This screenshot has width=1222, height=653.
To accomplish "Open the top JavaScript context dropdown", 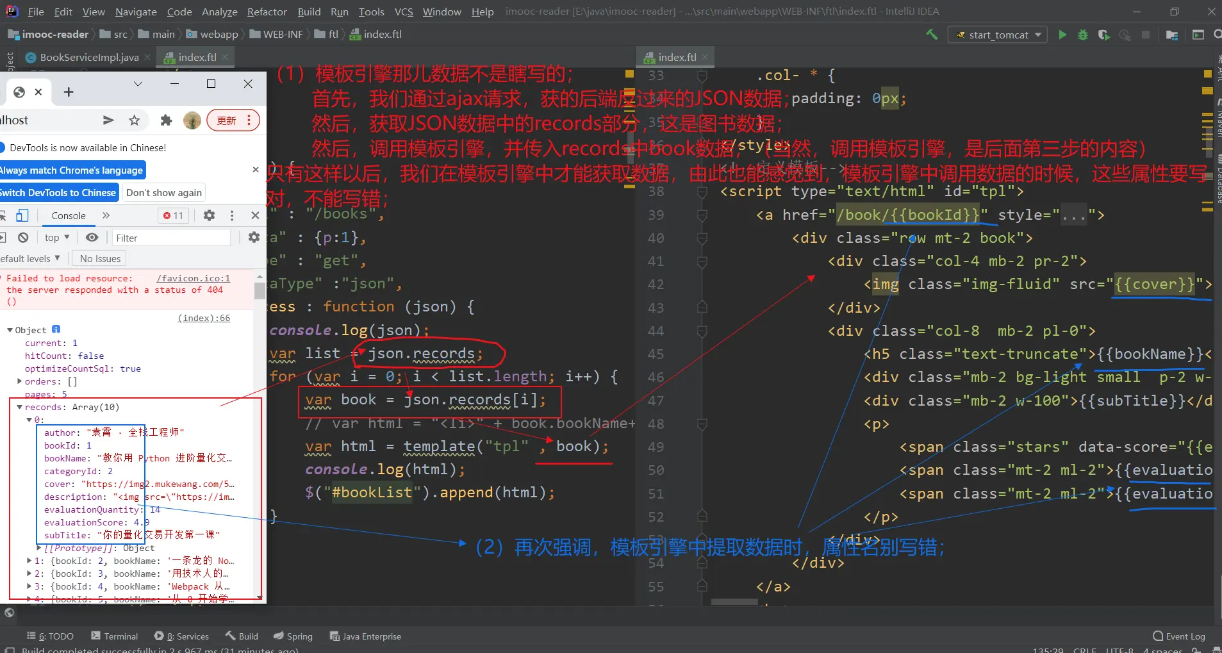I will (x=56, y=238).
